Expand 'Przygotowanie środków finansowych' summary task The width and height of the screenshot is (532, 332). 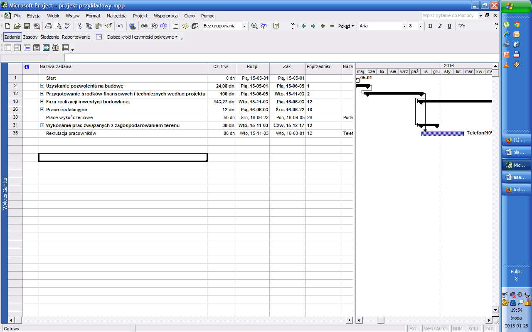tap(42, 94)
